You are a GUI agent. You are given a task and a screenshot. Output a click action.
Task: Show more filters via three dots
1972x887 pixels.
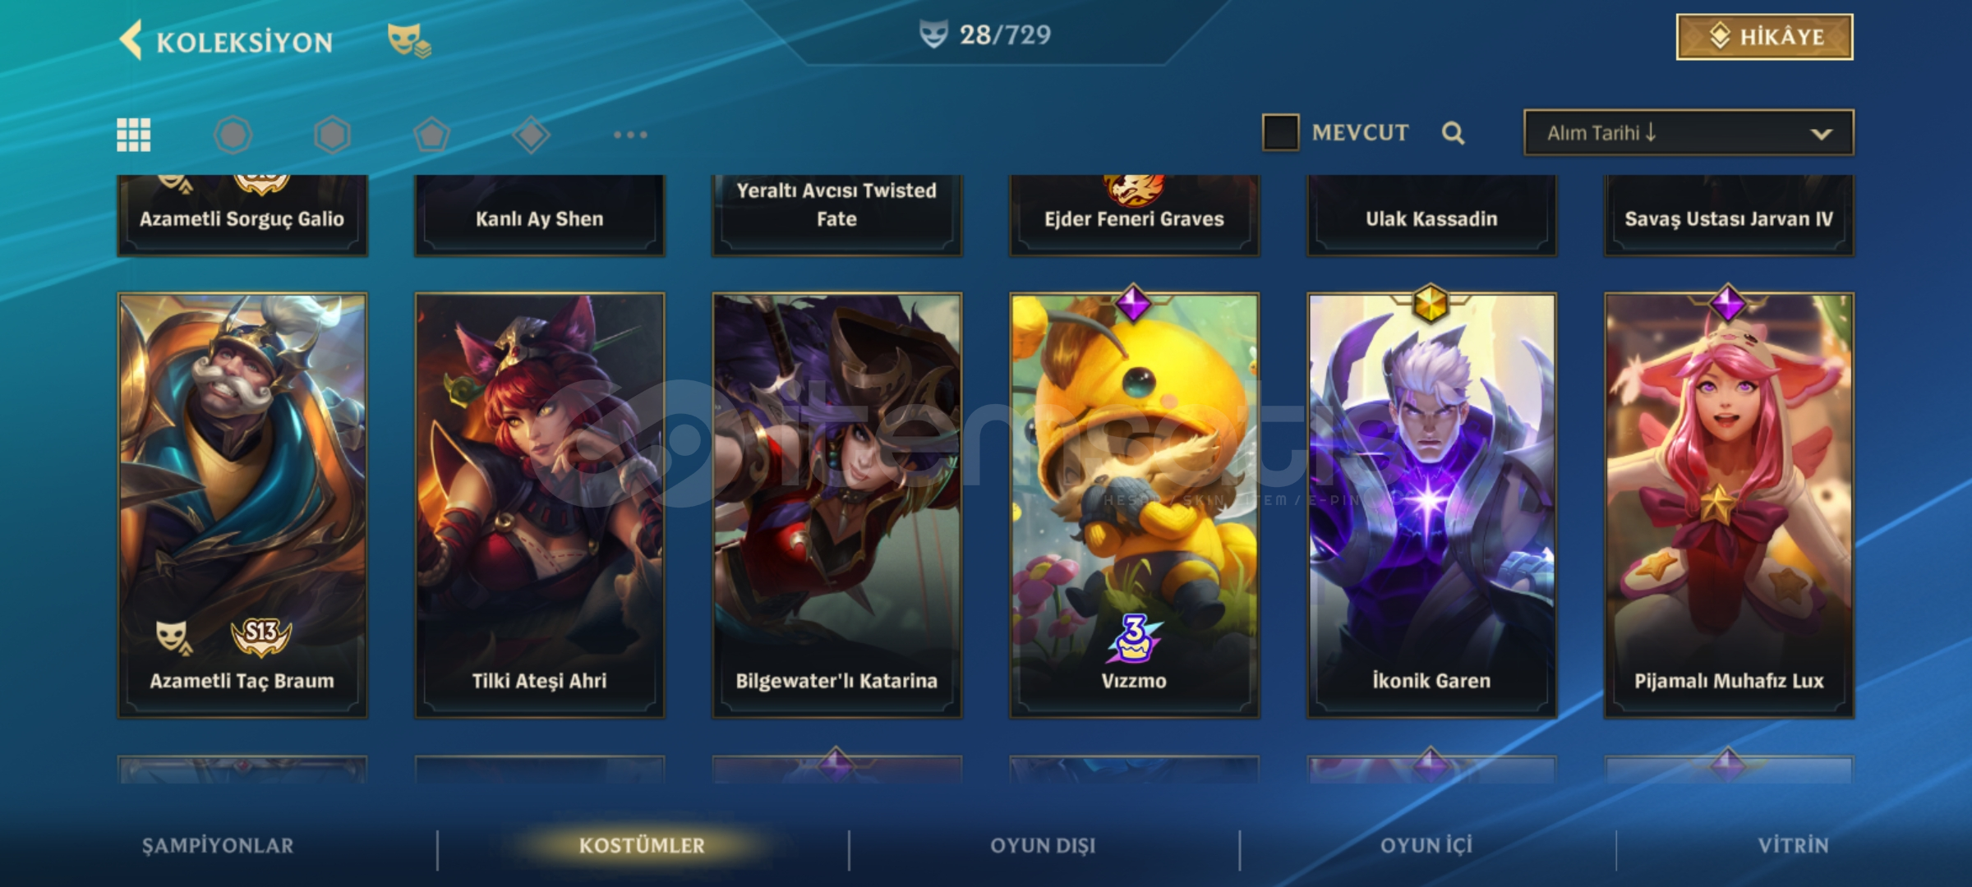(630, 135)
